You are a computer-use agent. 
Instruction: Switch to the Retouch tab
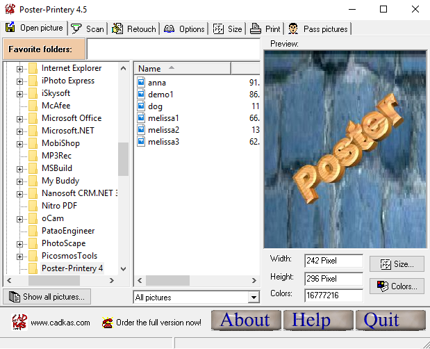pos(134,29)
